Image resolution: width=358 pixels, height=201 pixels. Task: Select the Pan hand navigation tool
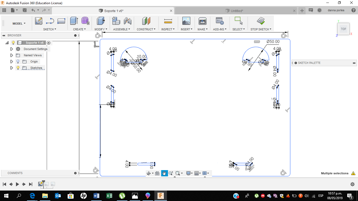click(164, 173)
